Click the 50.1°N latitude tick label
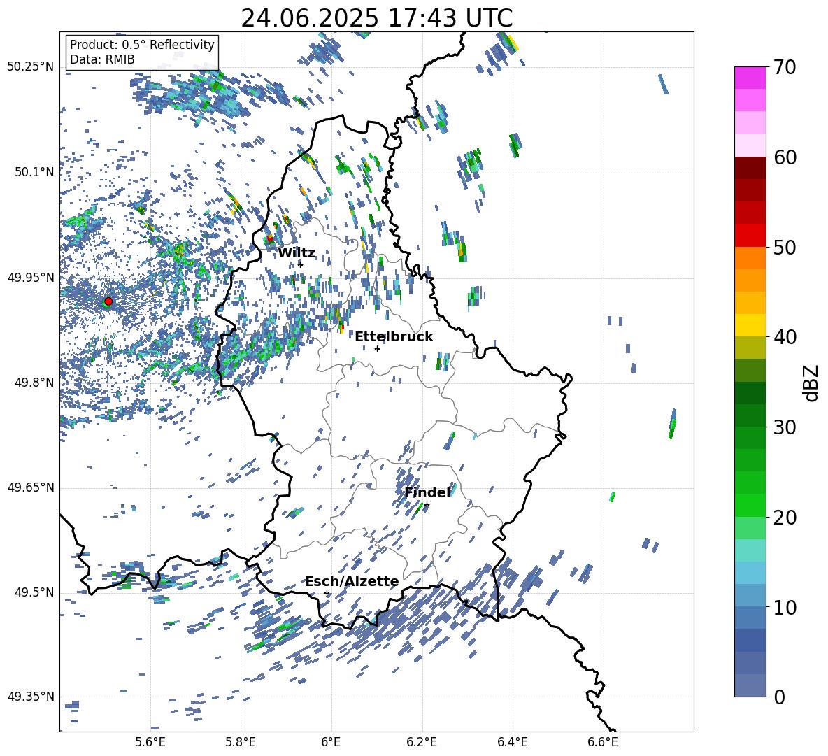Image resolution: width=828 pixels, height=756 pixels. (35, 172)
